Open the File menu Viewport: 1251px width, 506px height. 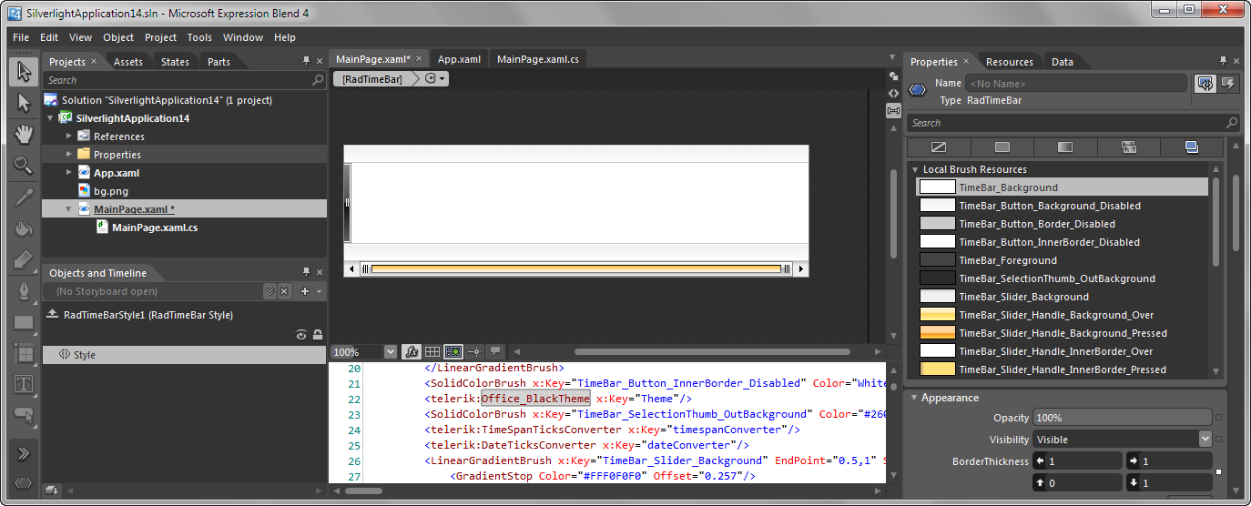click(x=21, y=37)
